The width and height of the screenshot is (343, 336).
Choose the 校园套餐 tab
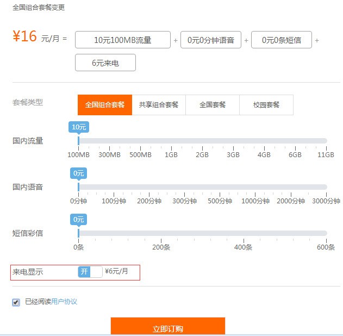click(x=266, y=105)
